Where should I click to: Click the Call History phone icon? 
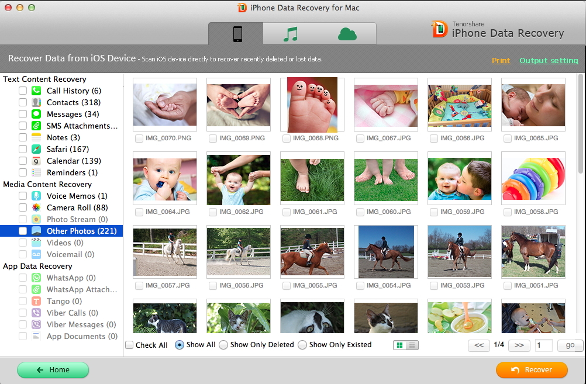pos(36,91)
